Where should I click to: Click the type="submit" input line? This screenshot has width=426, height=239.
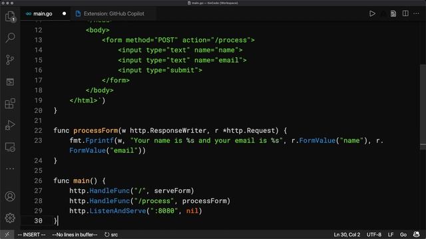tap(160, 70)
